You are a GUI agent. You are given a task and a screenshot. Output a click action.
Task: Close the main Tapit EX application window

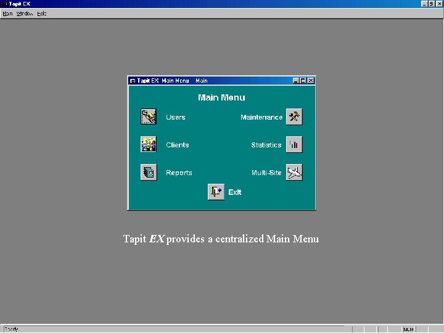tap(440, 4)
